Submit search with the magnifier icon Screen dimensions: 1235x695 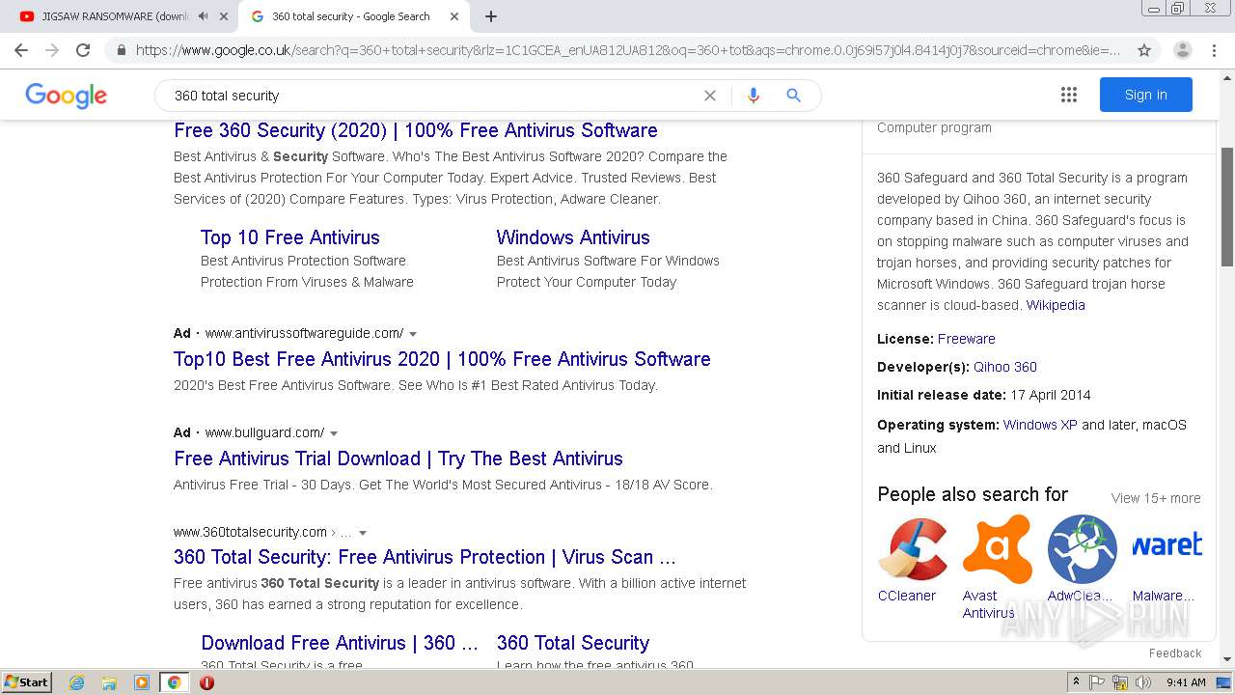(793, 96)
